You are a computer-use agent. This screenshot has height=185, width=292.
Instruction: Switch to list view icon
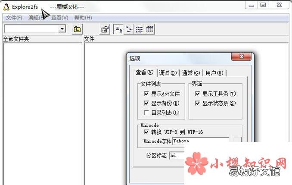[x=139, y=29]
